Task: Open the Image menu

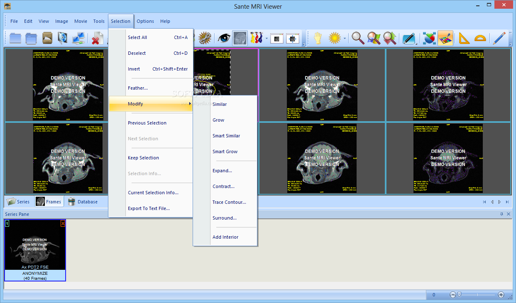Action: [x=62, y=21]
